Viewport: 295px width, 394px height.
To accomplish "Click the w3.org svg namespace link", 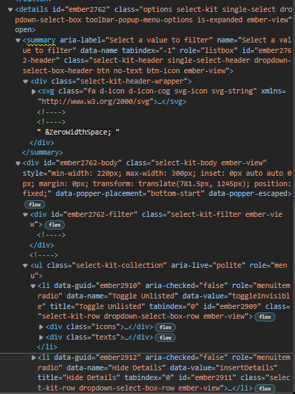I will coord(96,102).
